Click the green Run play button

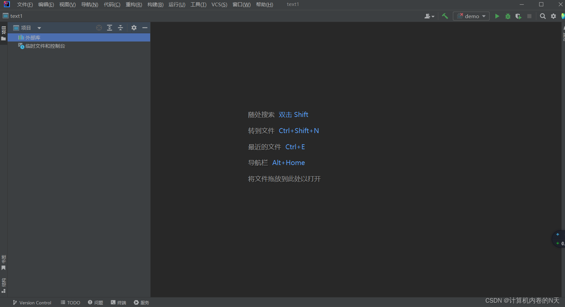tap(497, 16)
